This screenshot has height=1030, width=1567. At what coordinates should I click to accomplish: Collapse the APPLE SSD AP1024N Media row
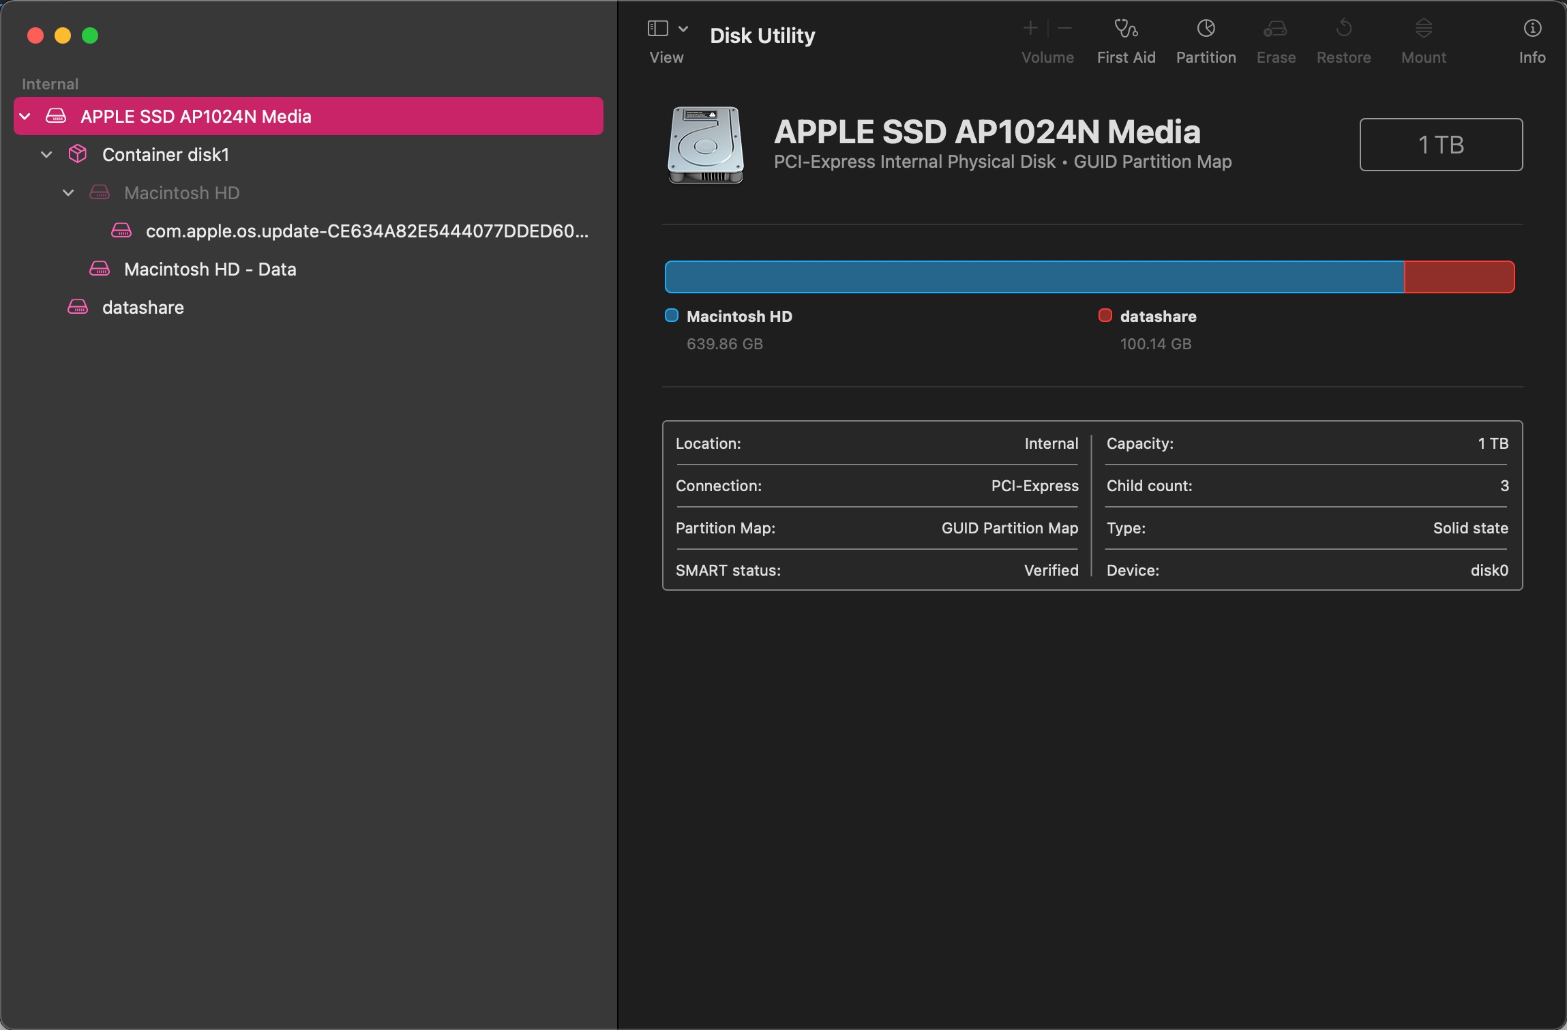pyautogui.click(x=25, y=116)
